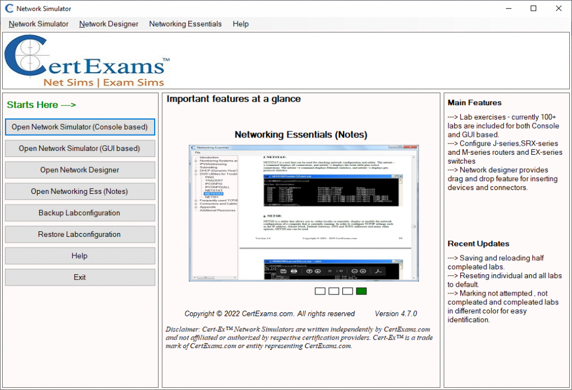Viewport: 572px width, 390px height.
Task: Open the Help menu in menu bar
Action: pyautogui.click(x=241, y=24)
